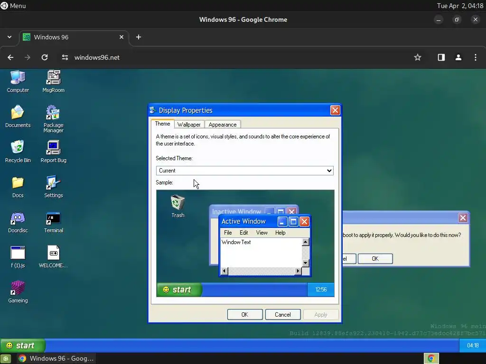Click the sample window left scroll arrow
The image size is (486, 364).
click(224, 271)
